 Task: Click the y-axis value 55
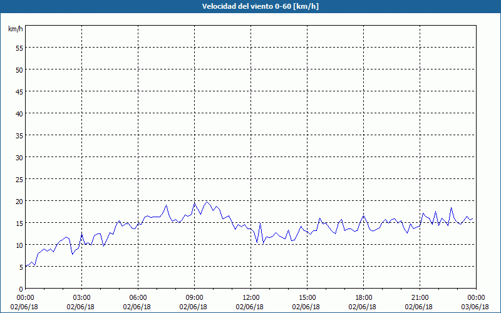point(19,48)
